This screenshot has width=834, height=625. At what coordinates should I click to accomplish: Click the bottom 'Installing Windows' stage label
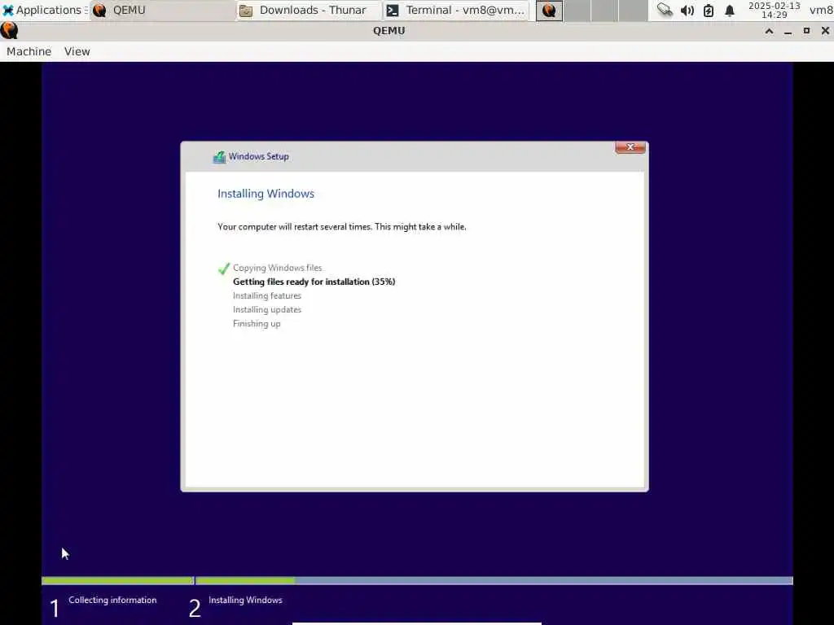coord(245,600)
